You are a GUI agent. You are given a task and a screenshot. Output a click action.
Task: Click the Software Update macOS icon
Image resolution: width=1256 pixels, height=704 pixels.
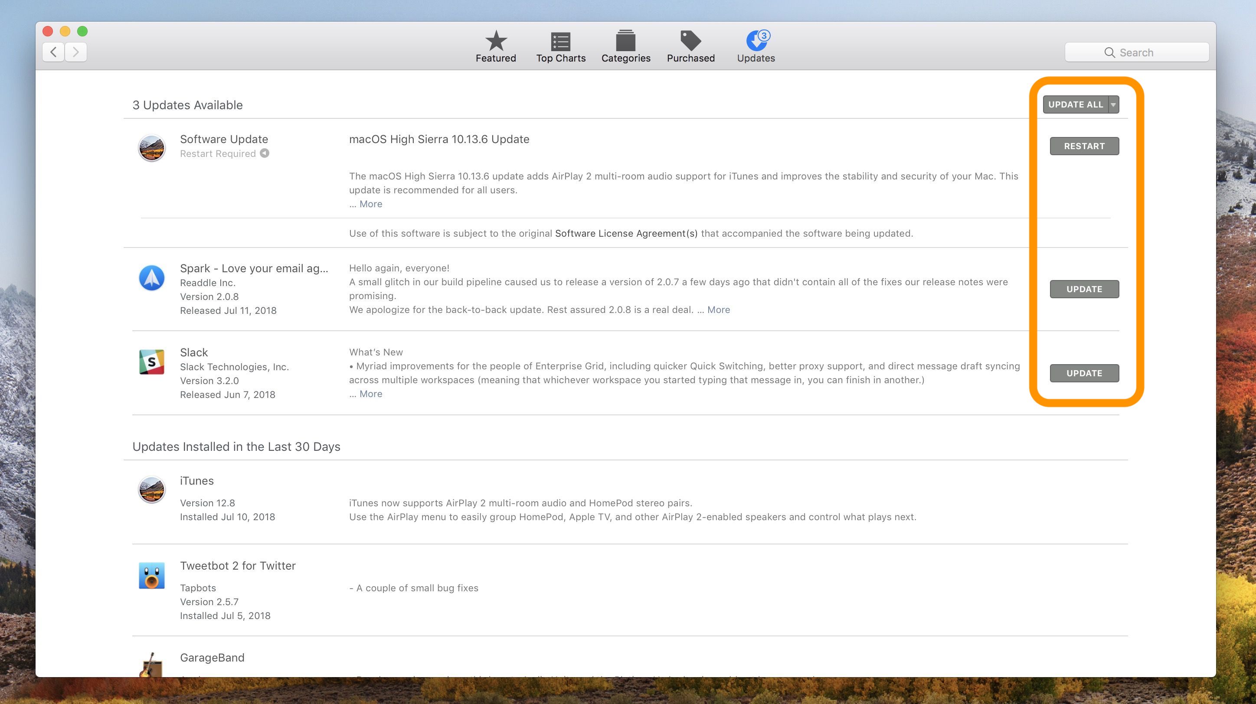click(x=152, y=145)
